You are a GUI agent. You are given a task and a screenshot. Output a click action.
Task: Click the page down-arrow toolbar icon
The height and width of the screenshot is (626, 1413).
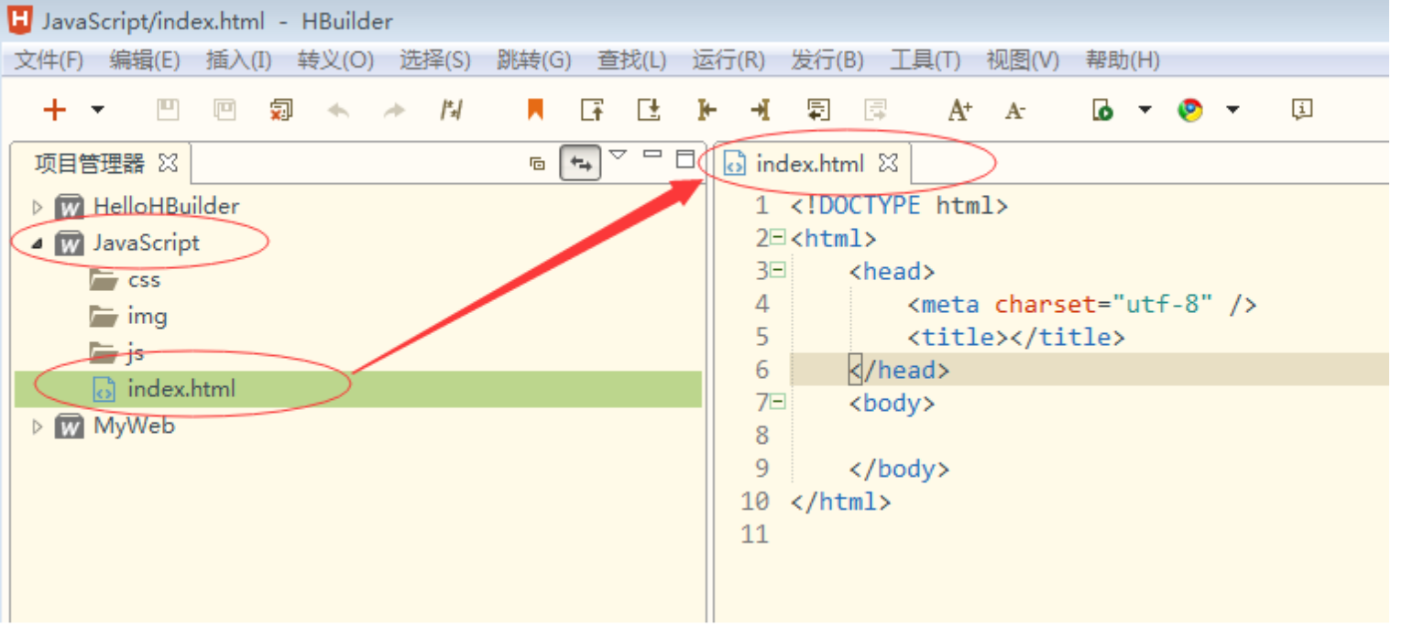click(x=650, y=110)
